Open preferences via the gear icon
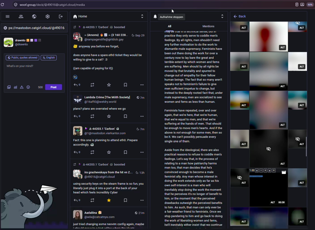Screen dimensions: 315x230 tap(48, 16)
